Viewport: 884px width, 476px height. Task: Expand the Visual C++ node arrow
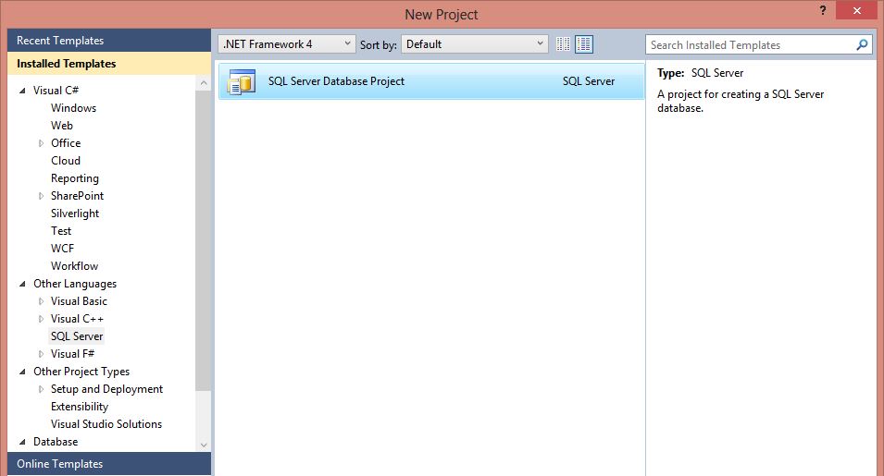41,319
